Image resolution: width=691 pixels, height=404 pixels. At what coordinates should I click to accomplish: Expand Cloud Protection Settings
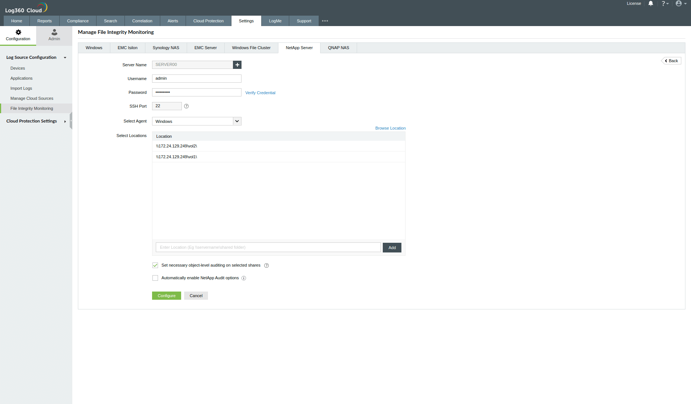(65, 121)
